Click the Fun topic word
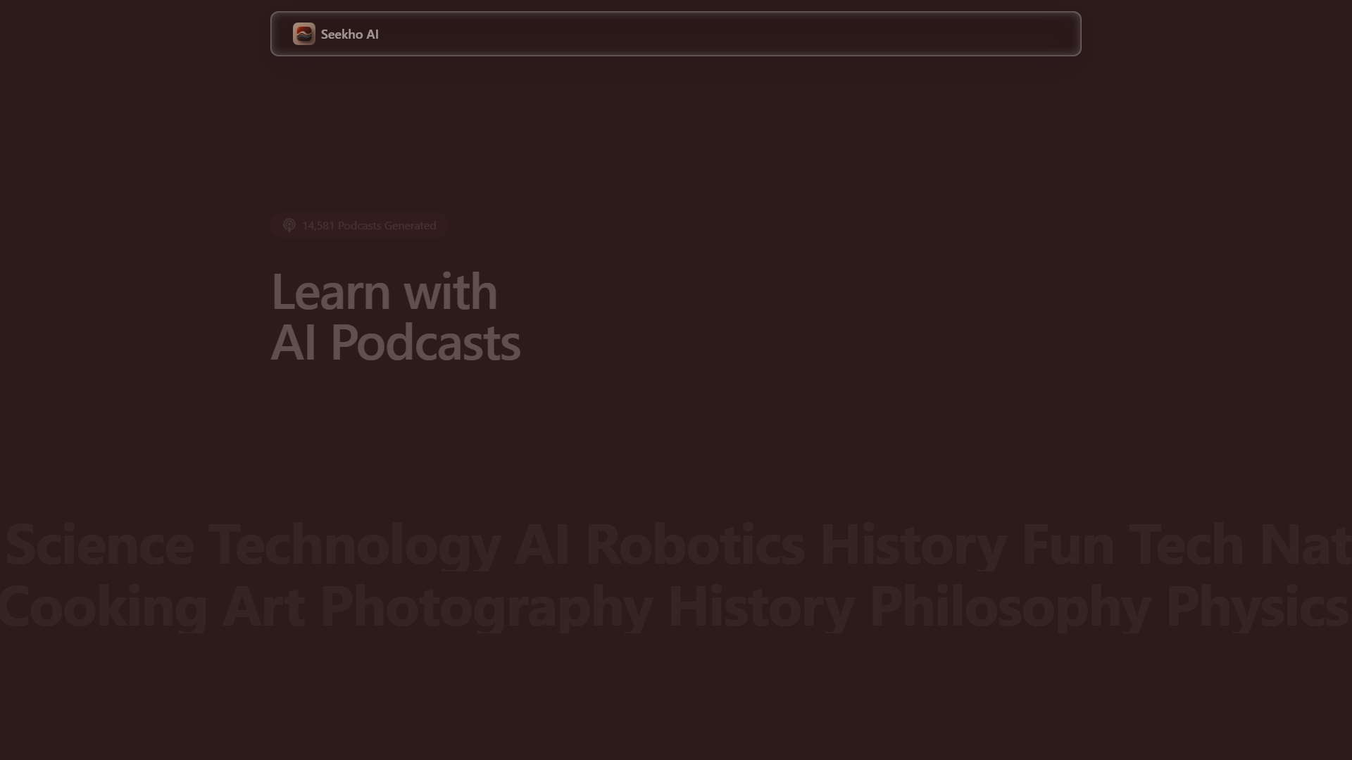 (x=1067, y=544)
